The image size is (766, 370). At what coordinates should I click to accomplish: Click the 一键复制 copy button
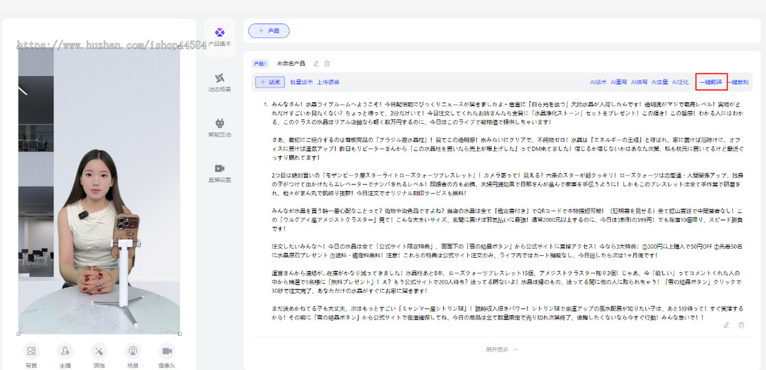tap(738, 82)
